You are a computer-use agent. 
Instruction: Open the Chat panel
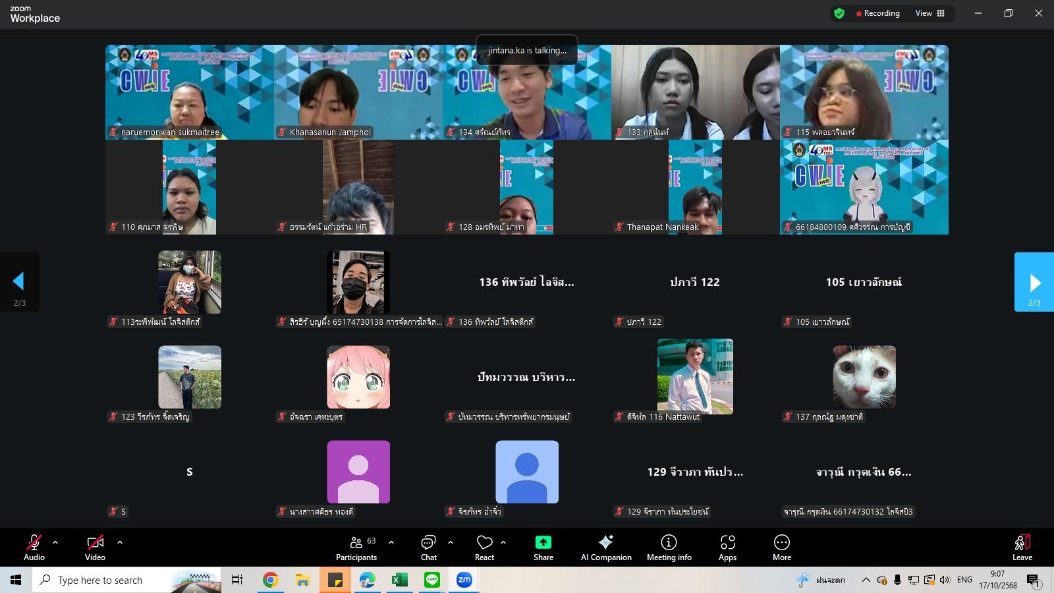[x=428, y=548]
